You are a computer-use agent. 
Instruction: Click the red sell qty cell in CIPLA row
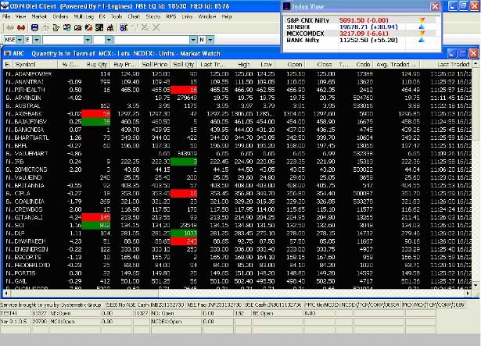click(x=184, y=194)
